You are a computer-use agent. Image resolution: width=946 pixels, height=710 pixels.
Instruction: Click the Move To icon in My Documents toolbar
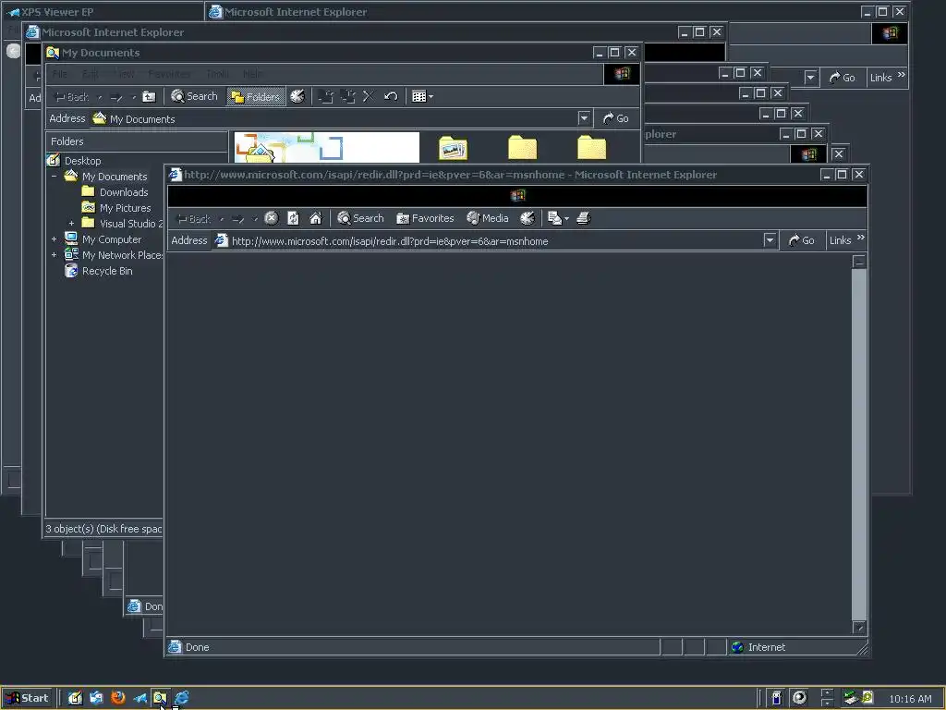(x=326, y=96)
